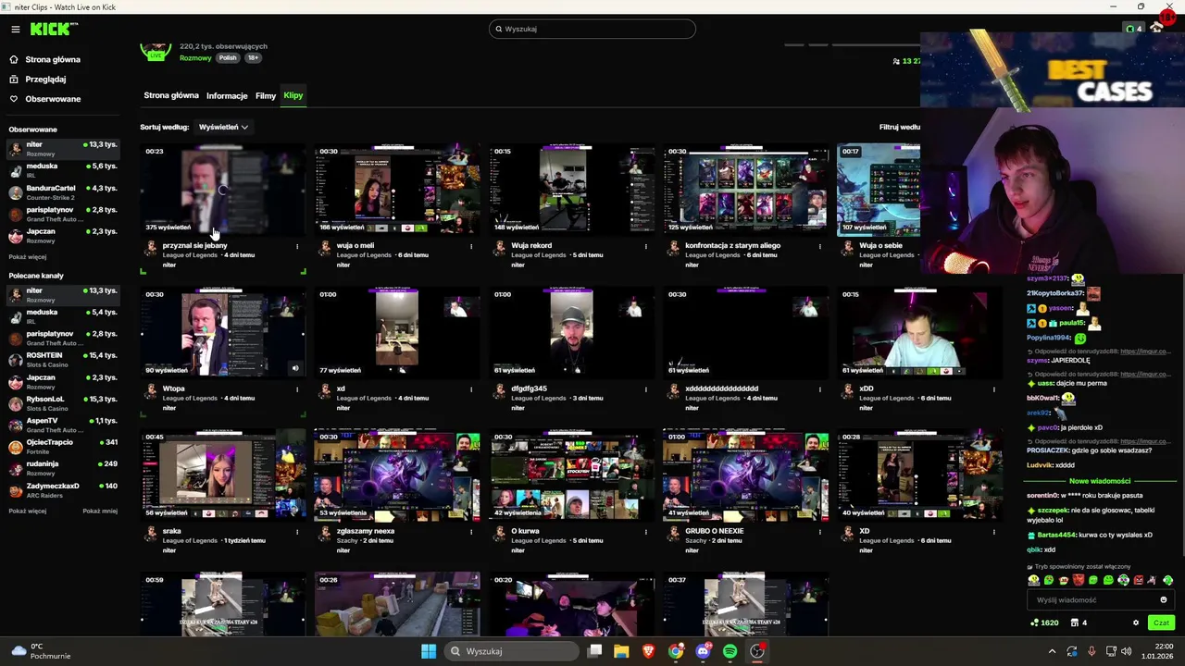Click the green Czat send button
1185x666 pixels.
coord(1161,623)
